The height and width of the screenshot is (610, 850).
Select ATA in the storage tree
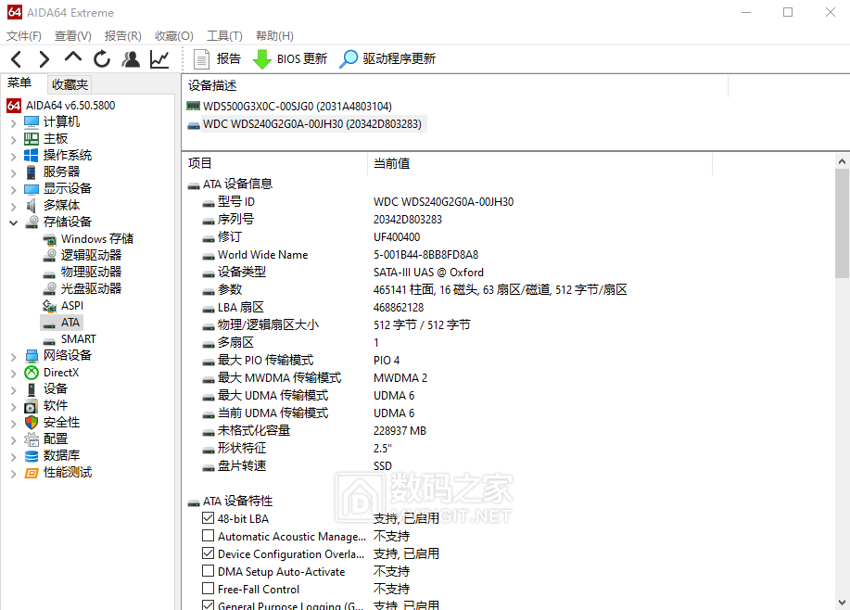coord(70,322)
